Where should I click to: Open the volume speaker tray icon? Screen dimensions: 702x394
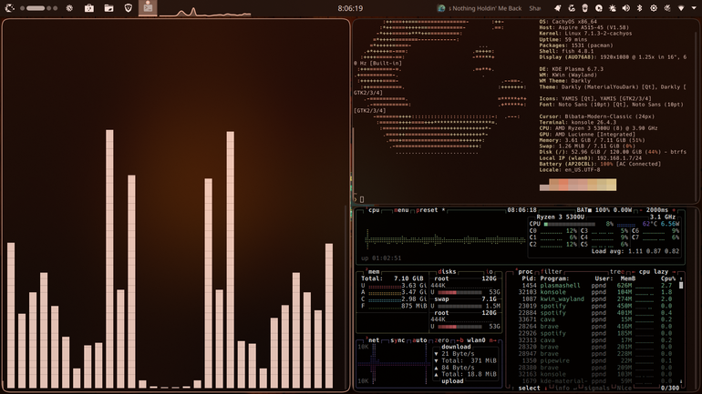[x=626, y=8]
